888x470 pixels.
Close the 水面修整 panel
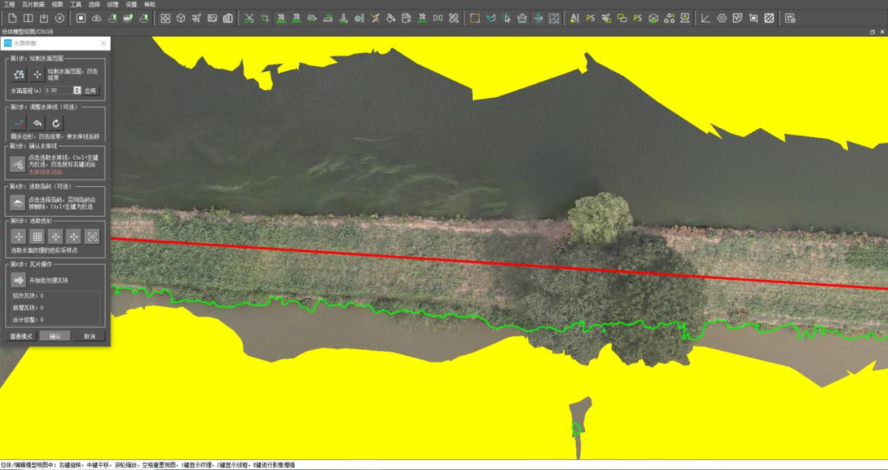(x=103, y=43)
